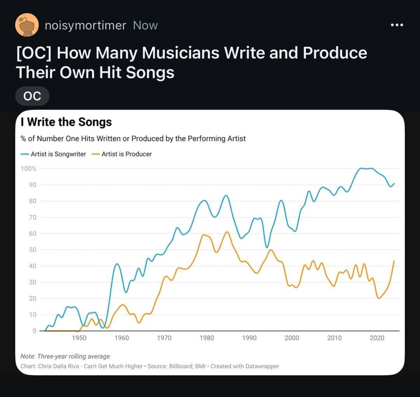Click the Three-year rolling average note

(65, 356)
